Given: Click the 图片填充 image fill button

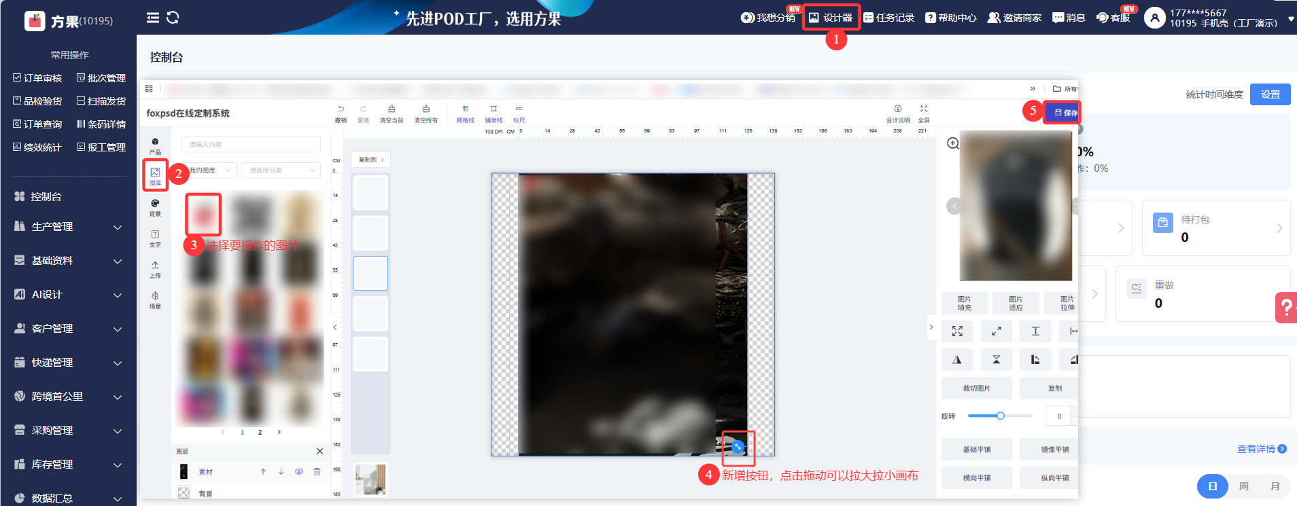Looking at the screenshot, I should click(965, 304).
